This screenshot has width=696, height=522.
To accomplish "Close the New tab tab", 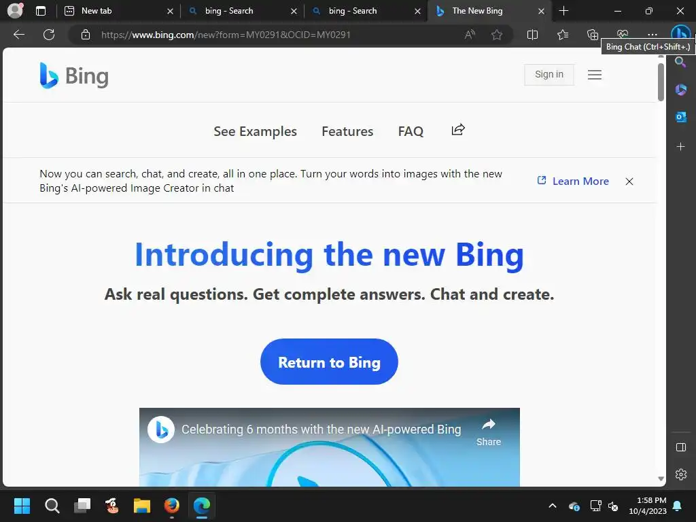I will (170, 11).
